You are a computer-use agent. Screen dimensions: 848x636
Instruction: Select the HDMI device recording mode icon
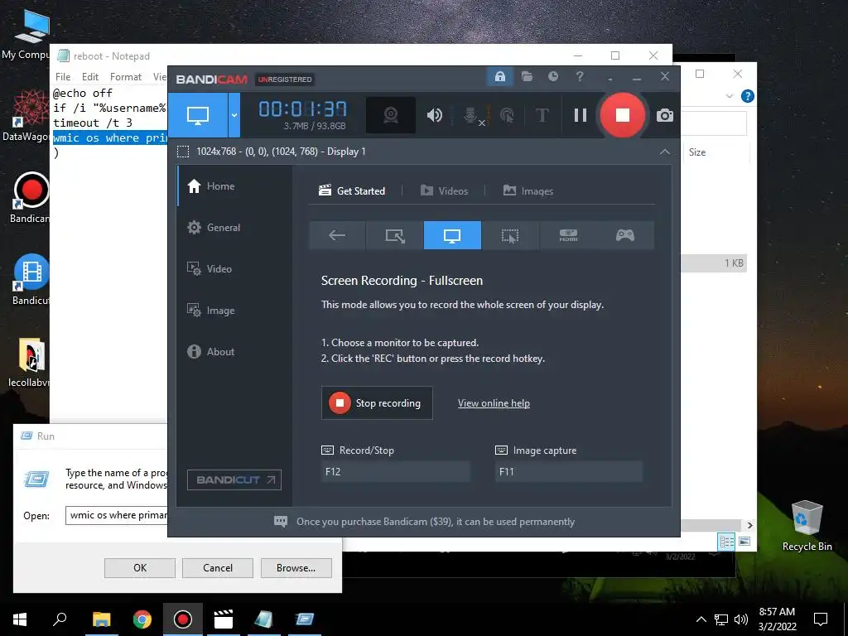568,235
